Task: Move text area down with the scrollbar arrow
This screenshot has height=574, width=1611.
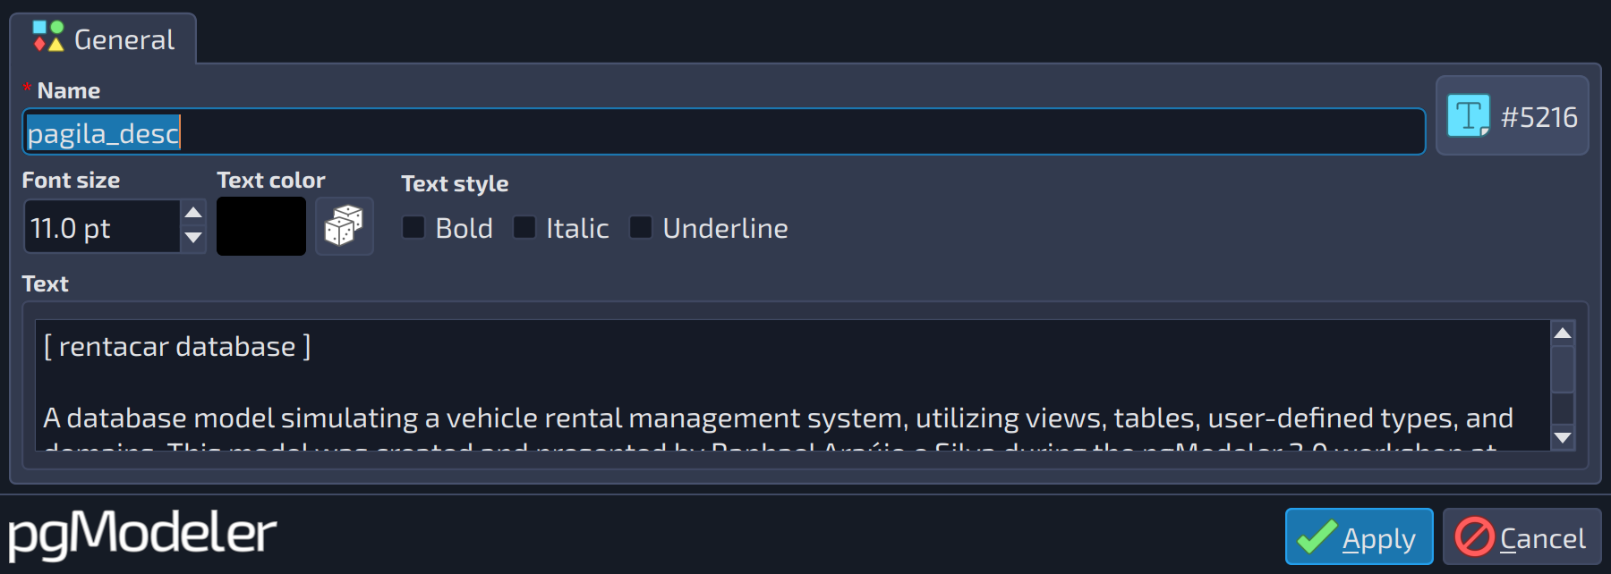Action: [x=1563, y=438]
